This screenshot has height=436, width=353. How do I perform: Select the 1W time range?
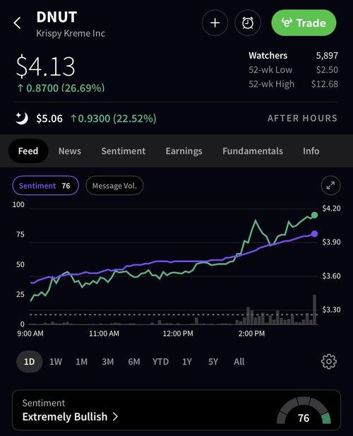click(x=56, y=362)
